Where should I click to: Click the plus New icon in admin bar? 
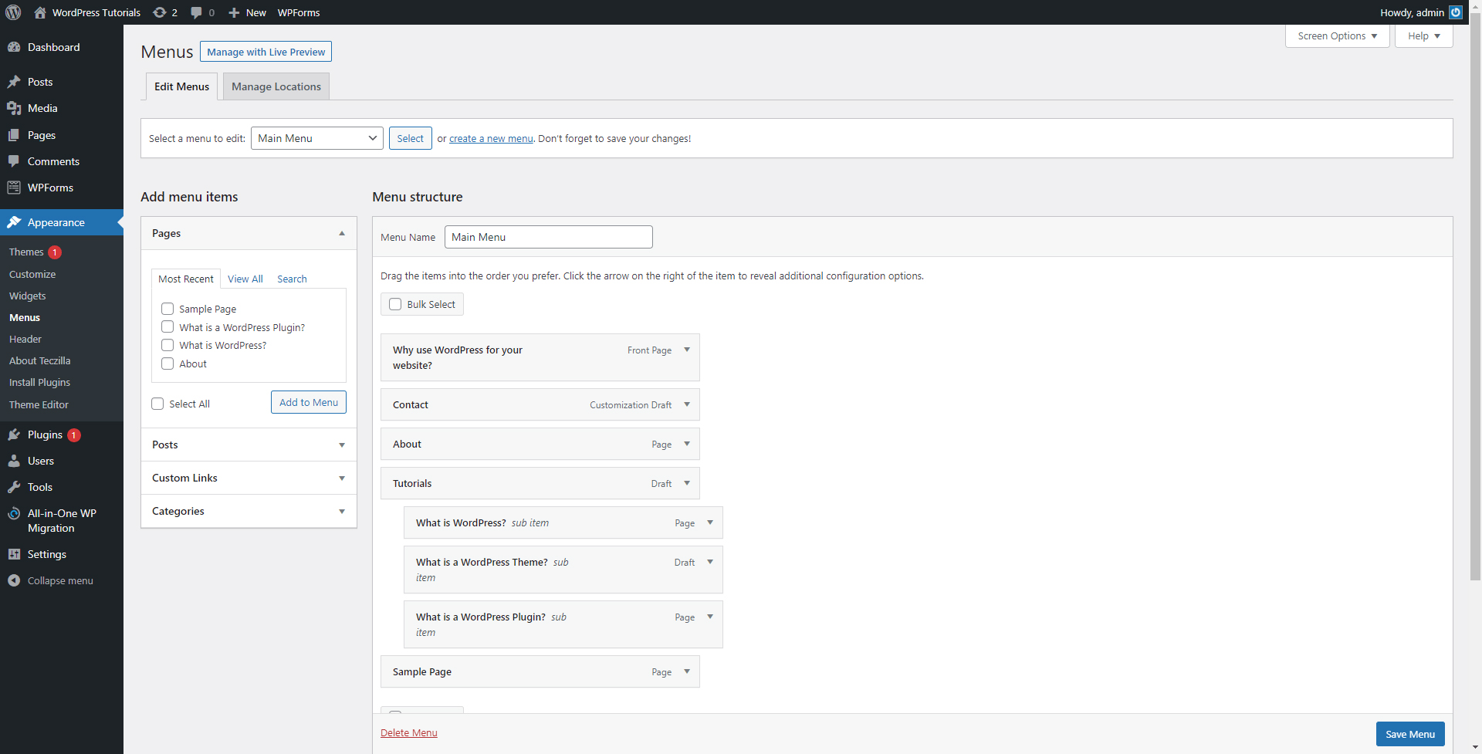click(x=234, y=12)
